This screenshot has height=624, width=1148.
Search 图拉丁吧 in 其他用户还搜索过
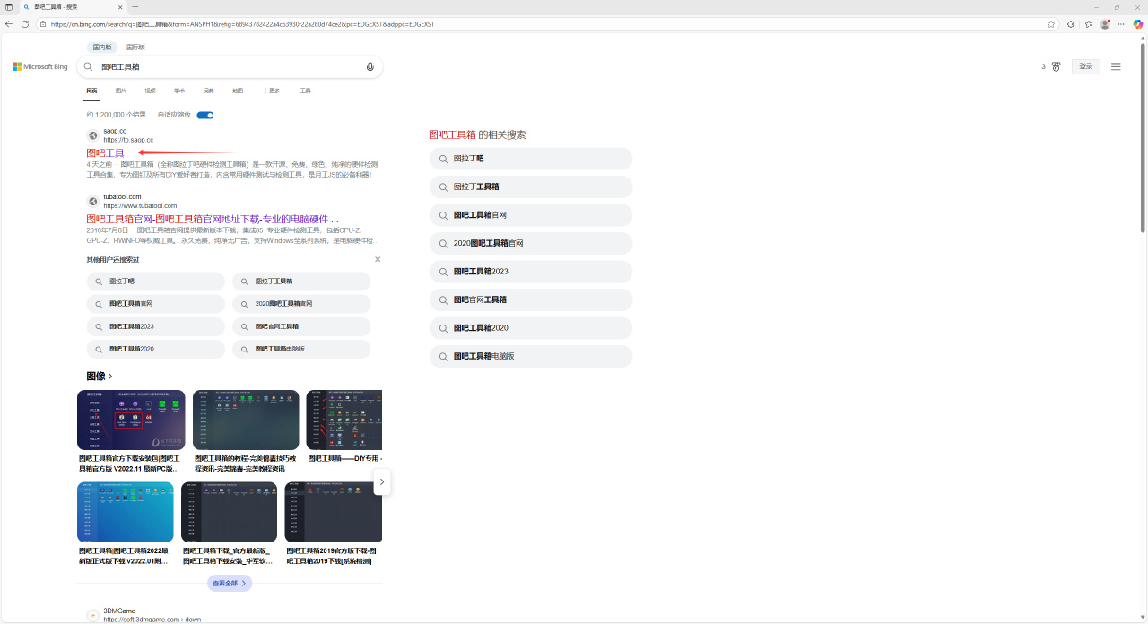[156, 282]
